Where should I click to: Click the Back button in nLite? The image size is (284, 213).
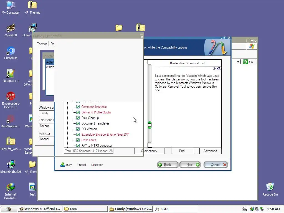168,165
